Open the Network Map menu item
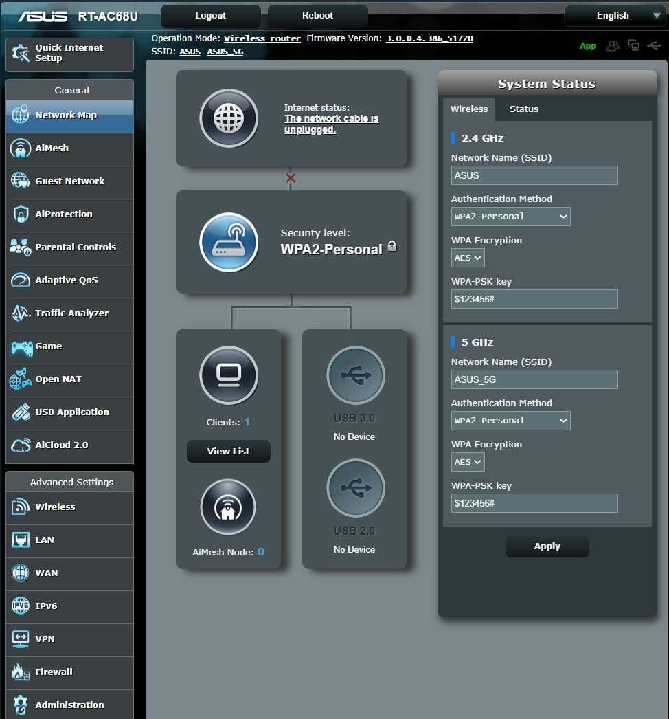 (69, 115)
